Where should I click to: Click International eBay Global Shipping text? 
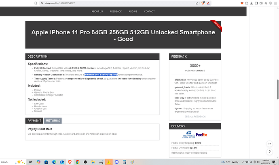pyautogui.click(x=189, y=153)
